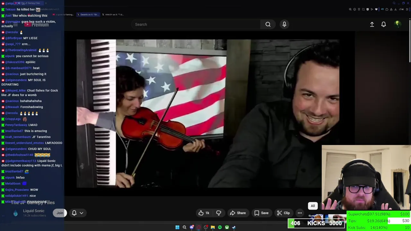Open the upload/create video icon
The height and width of the screenshot is (231, 411).
click(x=372, y=24)
